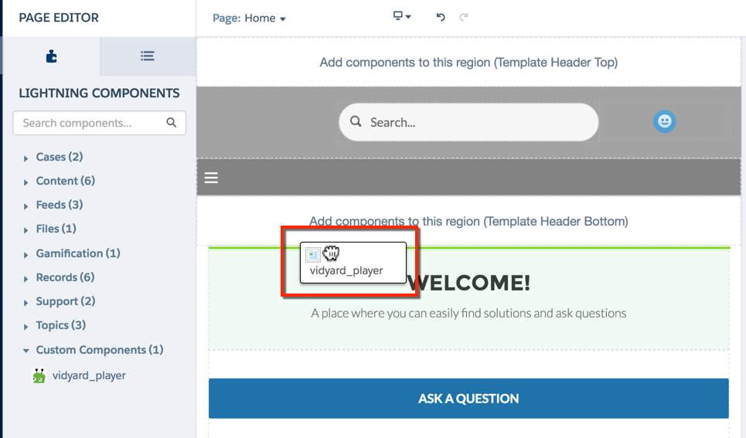Open the components puzzle-piece tab
The image size is (746, 438).
[51, 56]
